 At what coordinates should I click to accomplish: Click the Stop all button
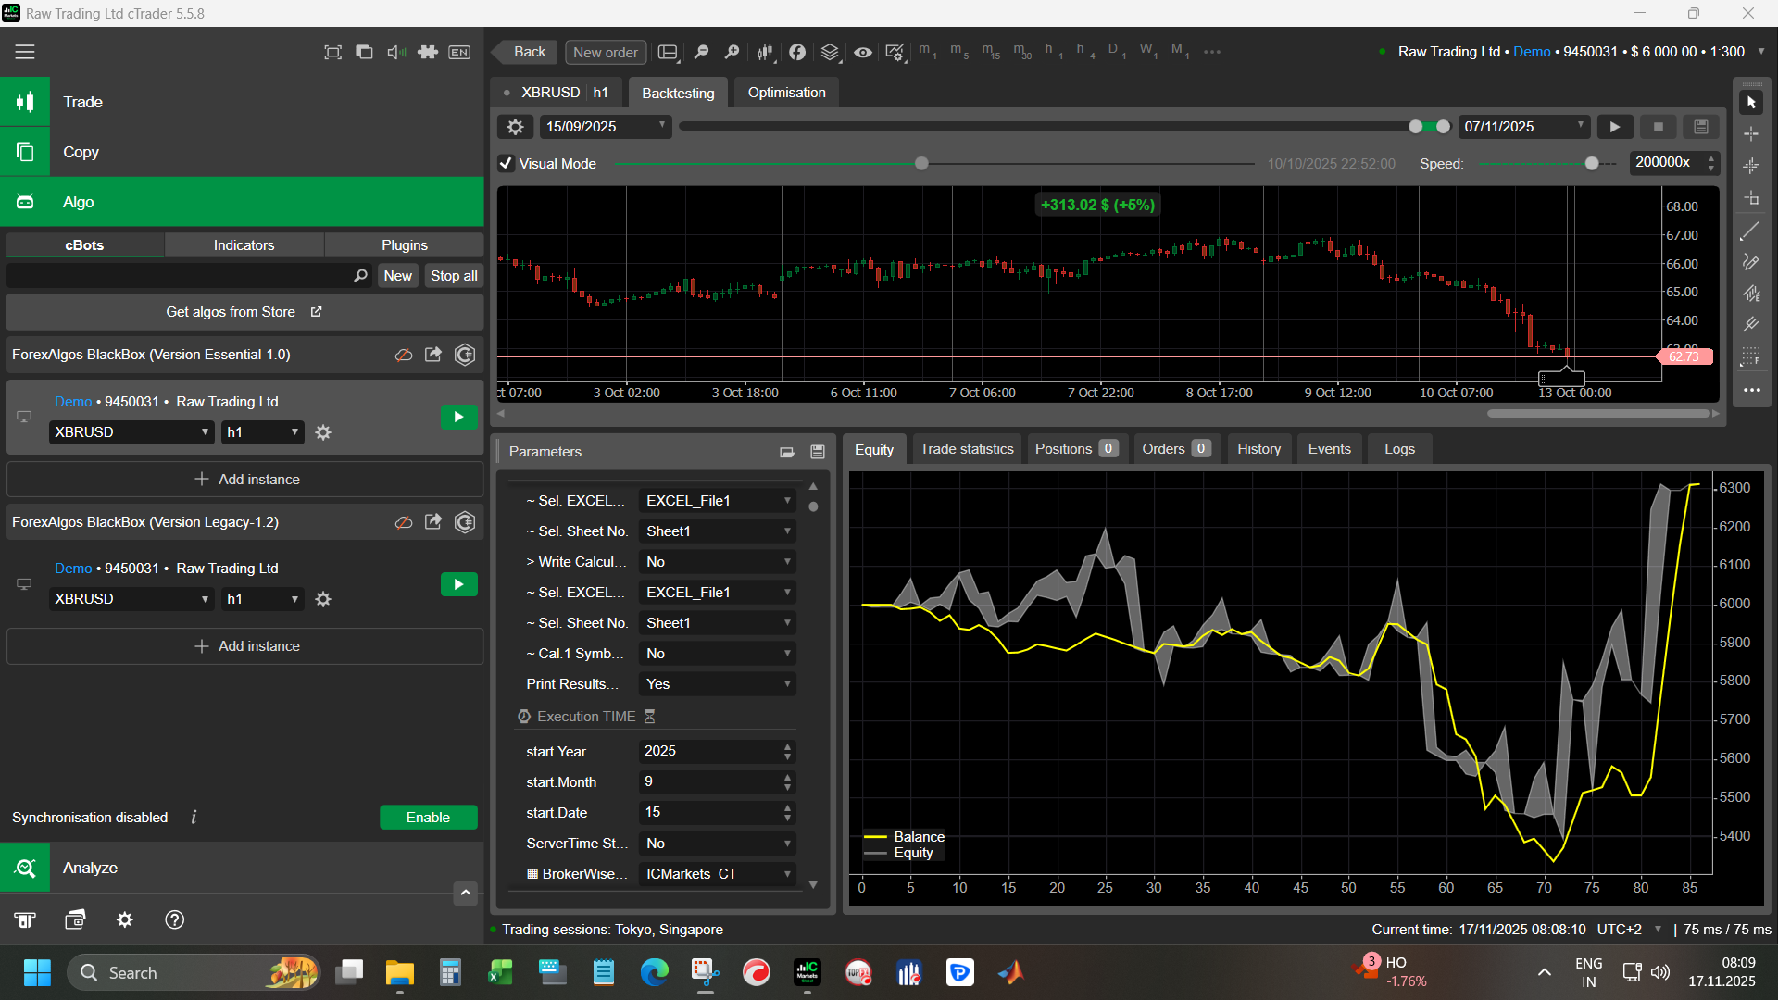tap(454, 276)
